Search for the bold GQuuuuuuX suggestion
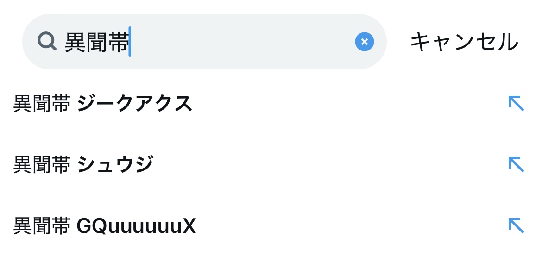The image size is (542, 256). [x=136, y=226]
